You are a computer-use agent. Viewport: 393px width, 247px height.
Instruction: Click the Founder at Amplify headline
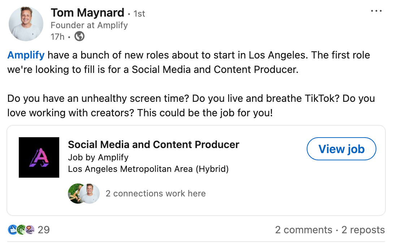click(x=89, y=25)
